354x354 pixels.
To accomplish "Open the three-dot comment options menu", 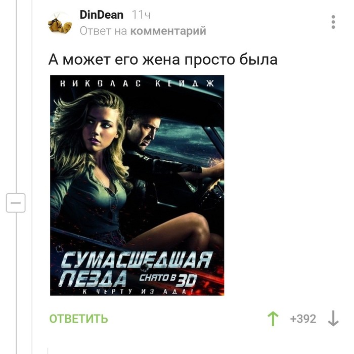I will pos(333,22).
